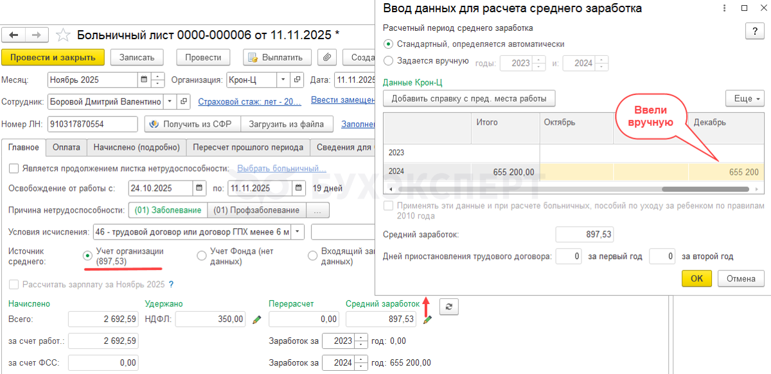
Task: Click Добавить справку с пред. места работы
Action: [469, 98]
